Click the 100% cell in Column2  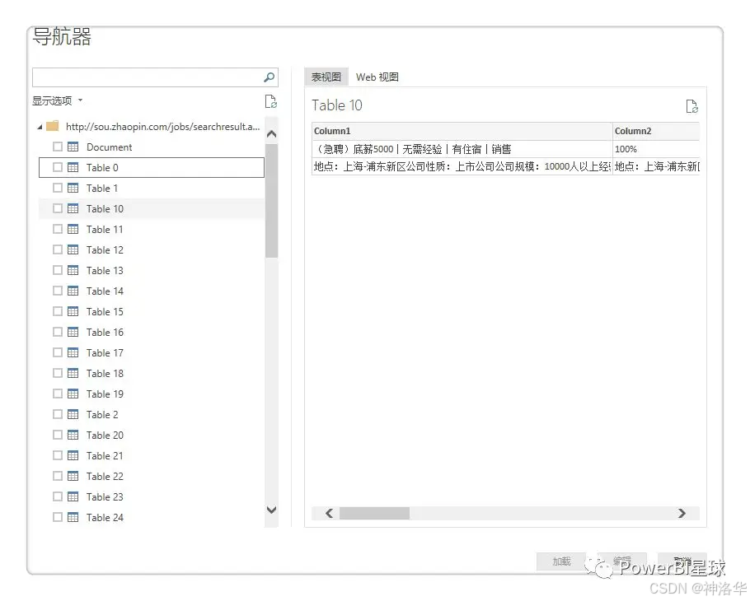(x=656, y=149)
